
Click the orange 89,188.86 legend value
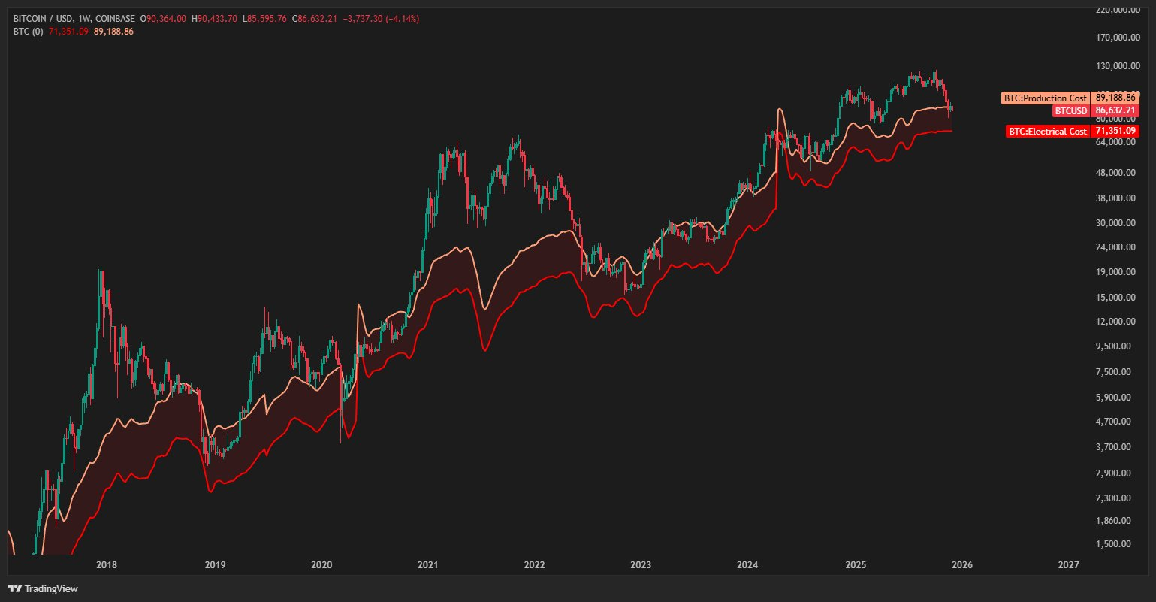[113, 31]
